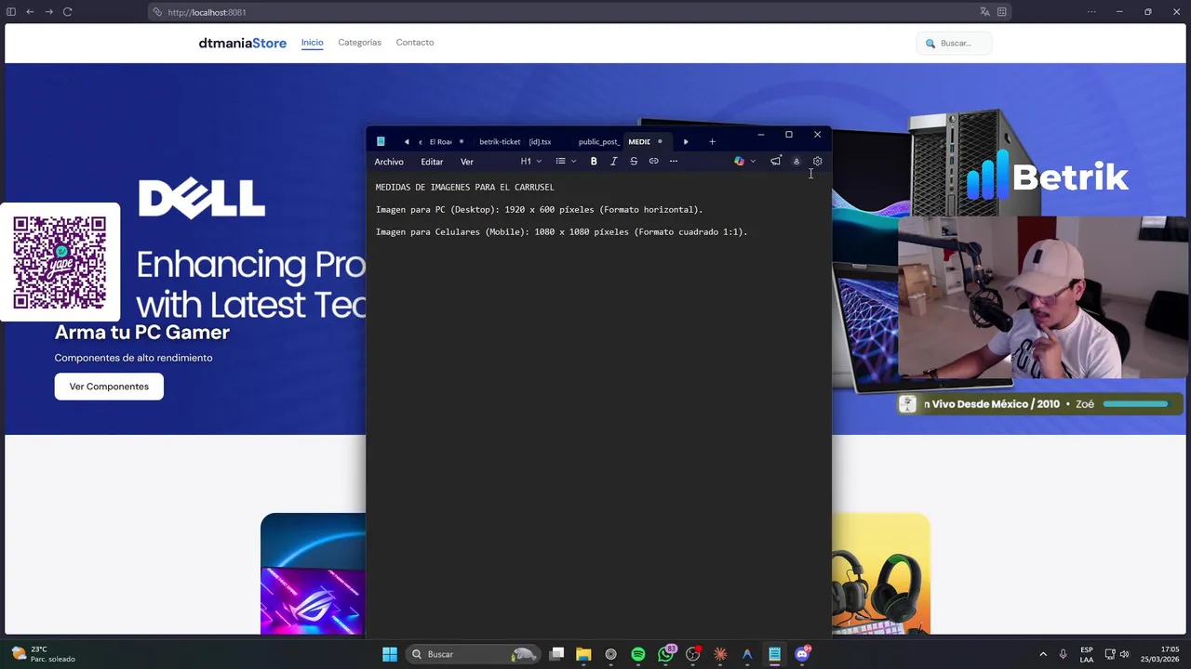Open the Archivo menu

click(389, 162)
